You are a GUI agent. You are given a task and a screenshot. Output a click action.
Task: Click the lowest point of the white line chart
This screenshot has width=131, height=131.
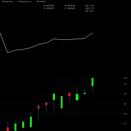pyautogui.click(x=8, y=53)
